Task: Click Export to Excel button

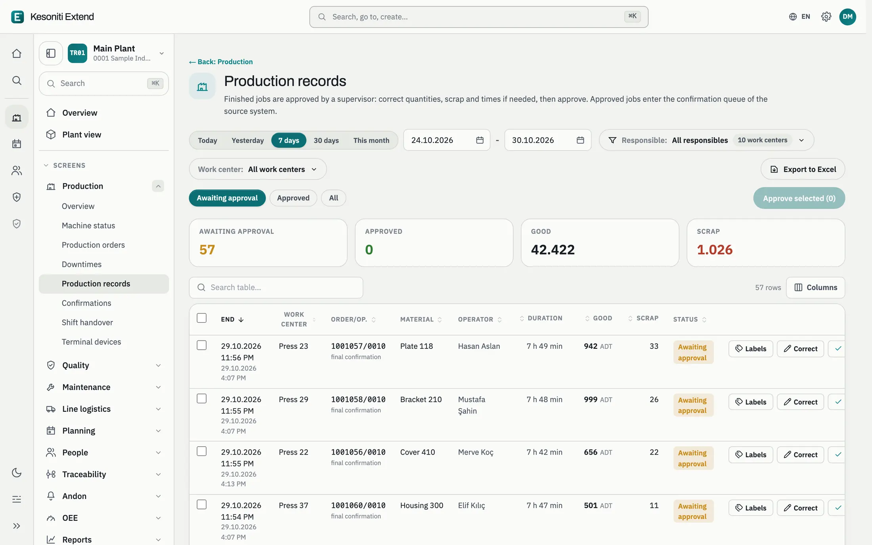Action: pos(803,169)
